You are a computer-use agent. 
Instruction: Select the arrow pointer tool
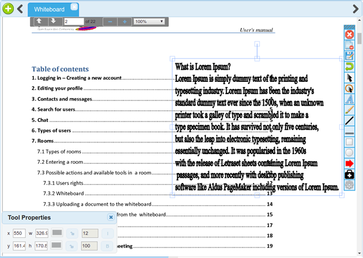(x=350, y=77)
